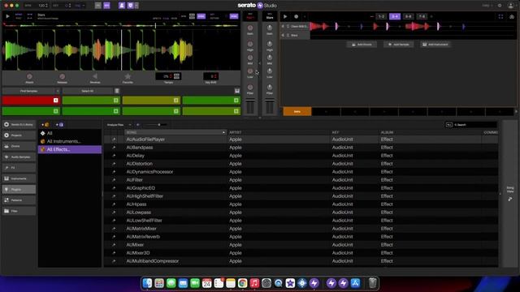Select bars 7-8 in the sequencer
Viewport: 520px width, 292px height.
point(422,16)
